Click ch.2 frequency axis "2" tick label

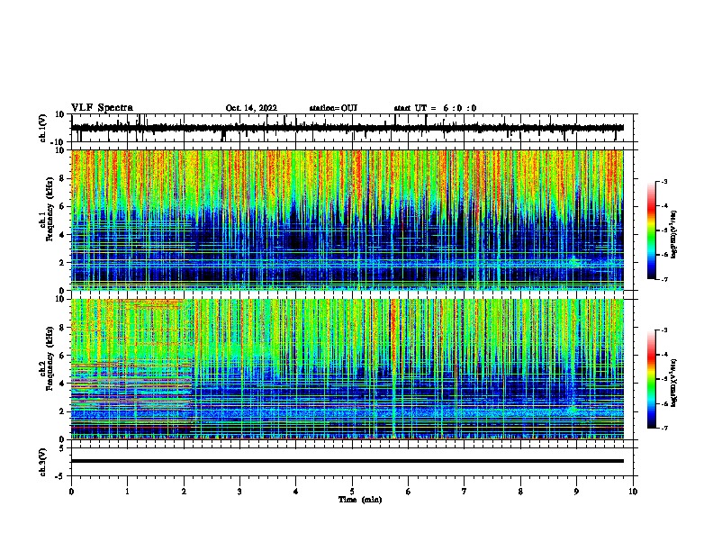click(62, 411)
